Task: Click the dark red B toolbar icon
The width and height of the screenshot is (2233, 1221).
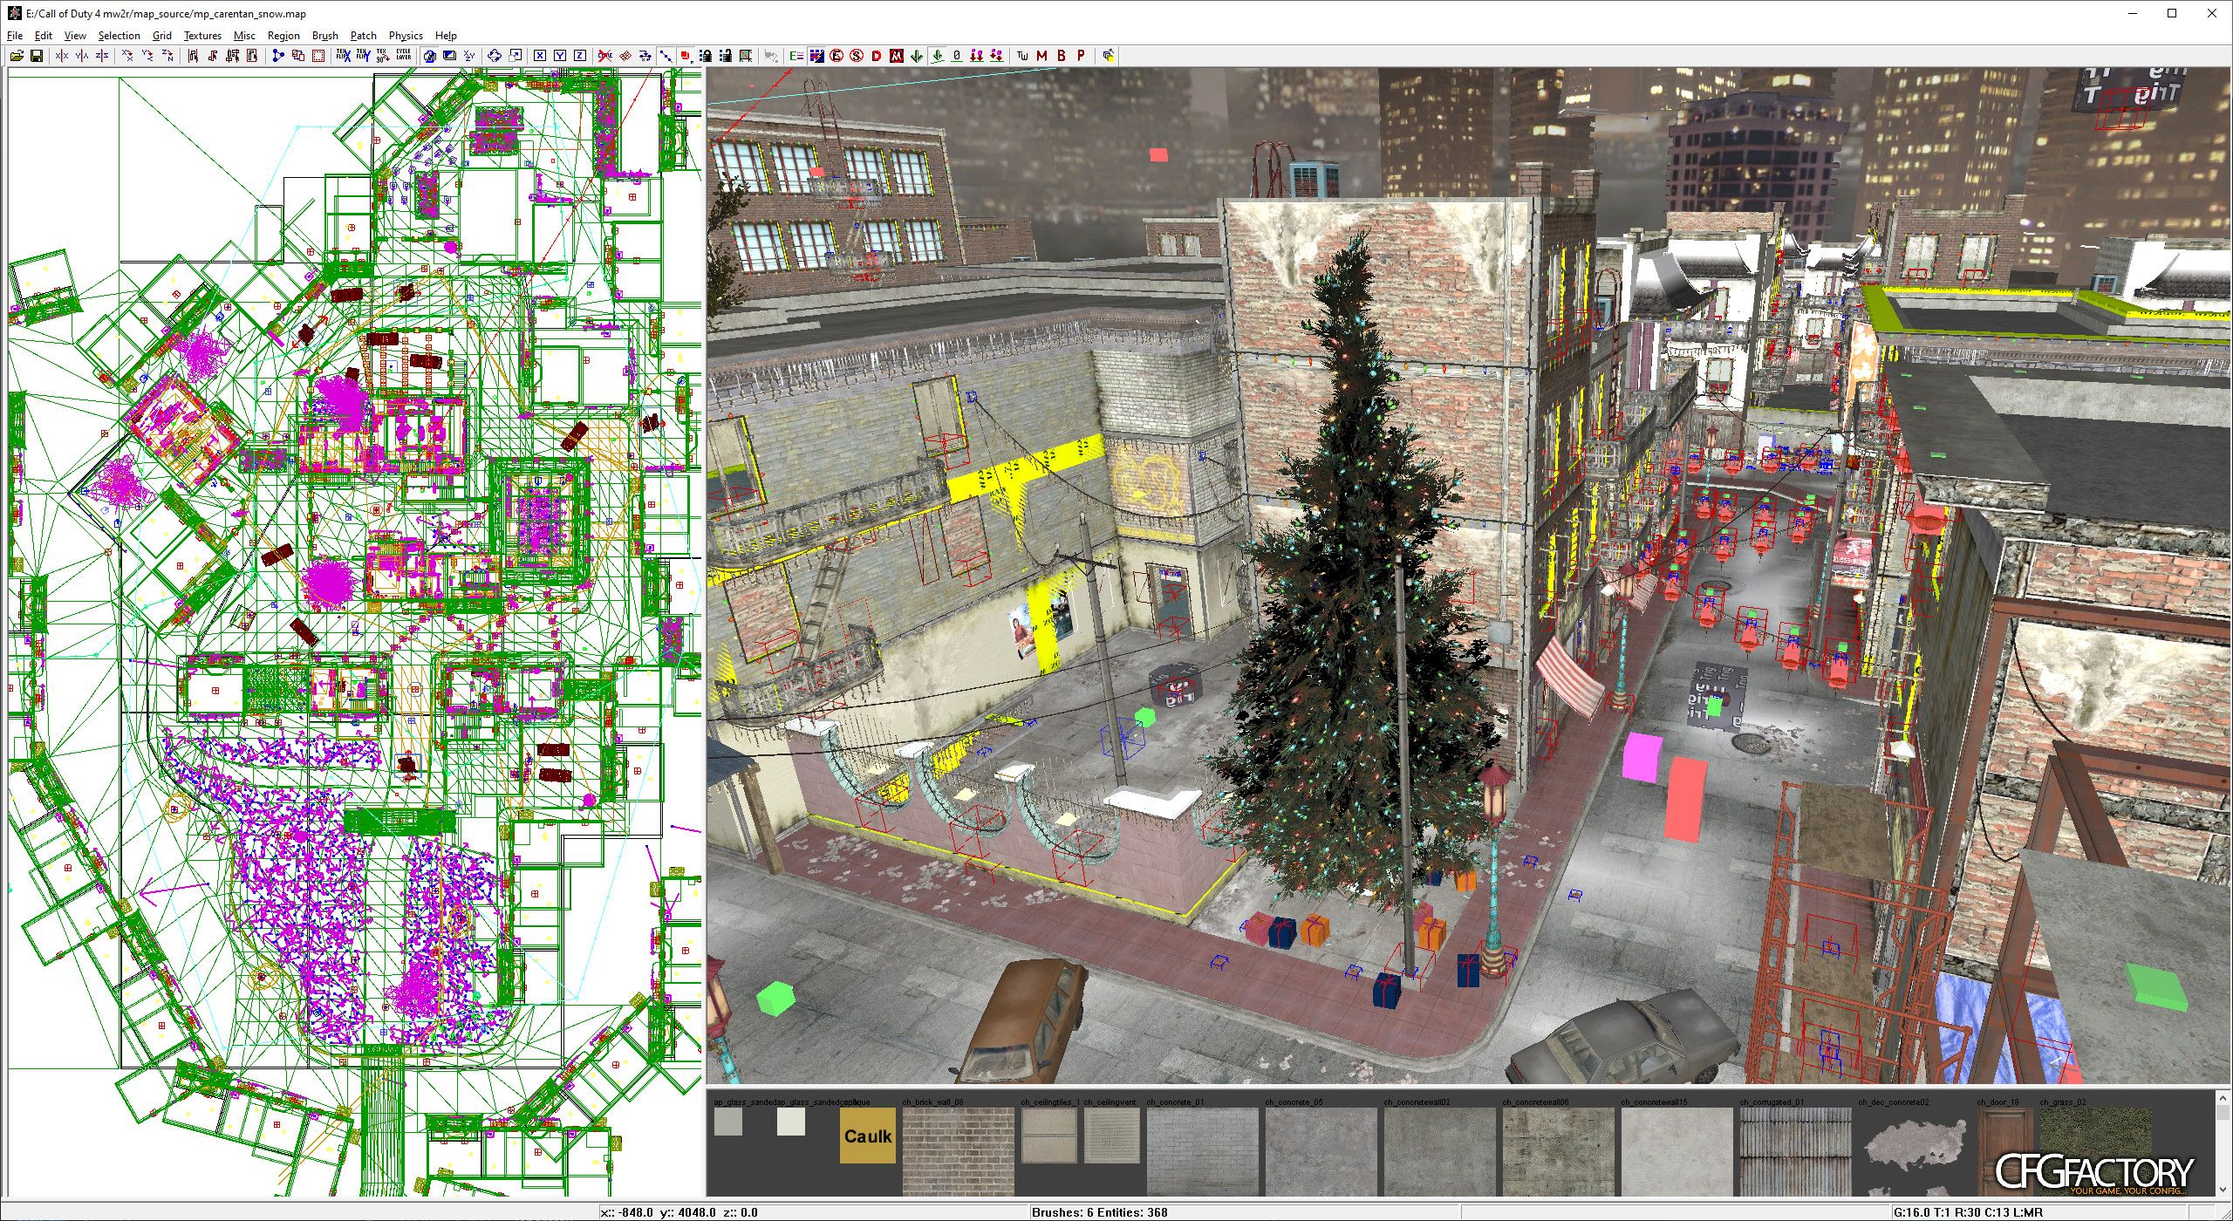Action: (x=1062, y=56)
